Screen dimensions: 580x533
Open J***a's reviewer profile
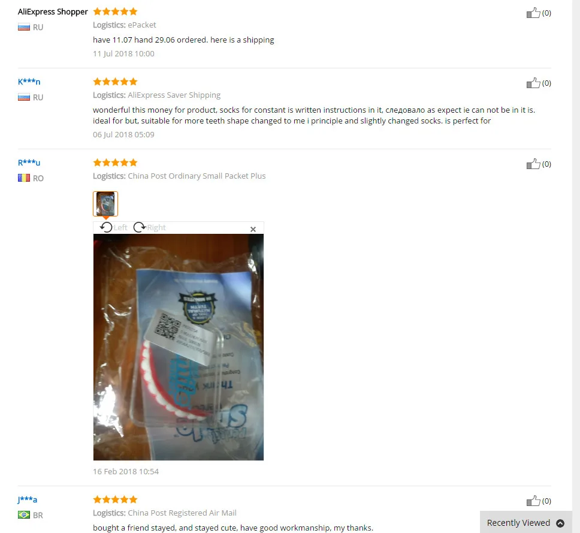(x=28, y=499)
